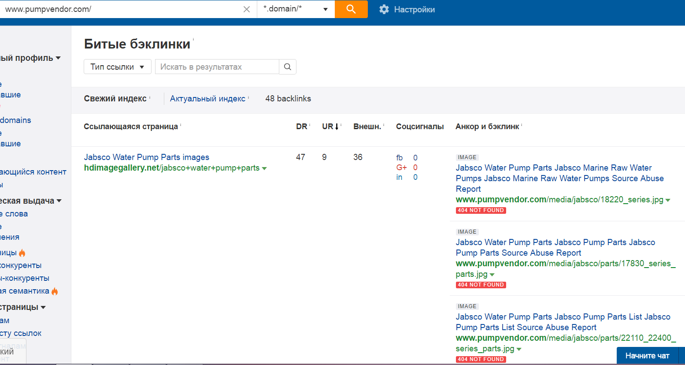Open the 'Тип ссылки' dropdown
This screenshot has width=685, height=365.
click(117, 67)
